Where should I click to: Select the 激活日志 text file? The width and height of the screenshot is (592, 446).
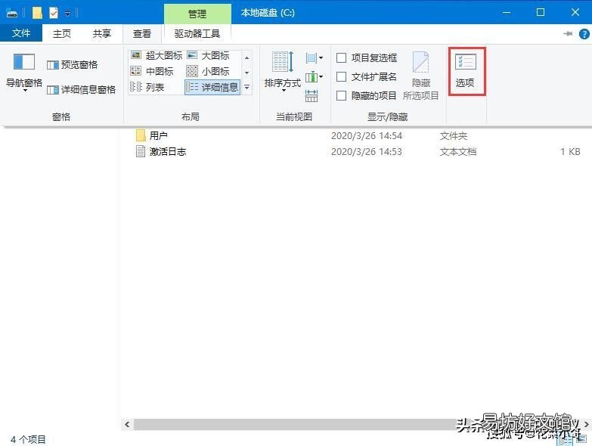point(356,151)
